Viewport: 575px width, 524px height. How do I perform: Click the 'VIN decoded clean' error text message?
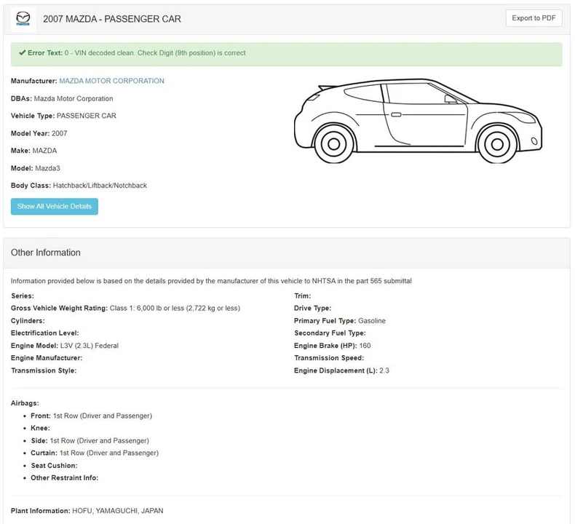(155, 53)
